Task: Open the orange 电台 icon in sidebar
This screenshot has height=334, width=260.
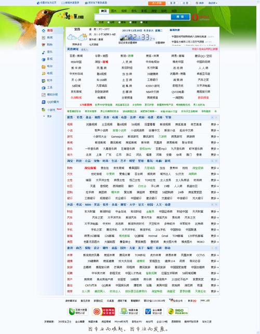Action: tap(44, 67)
